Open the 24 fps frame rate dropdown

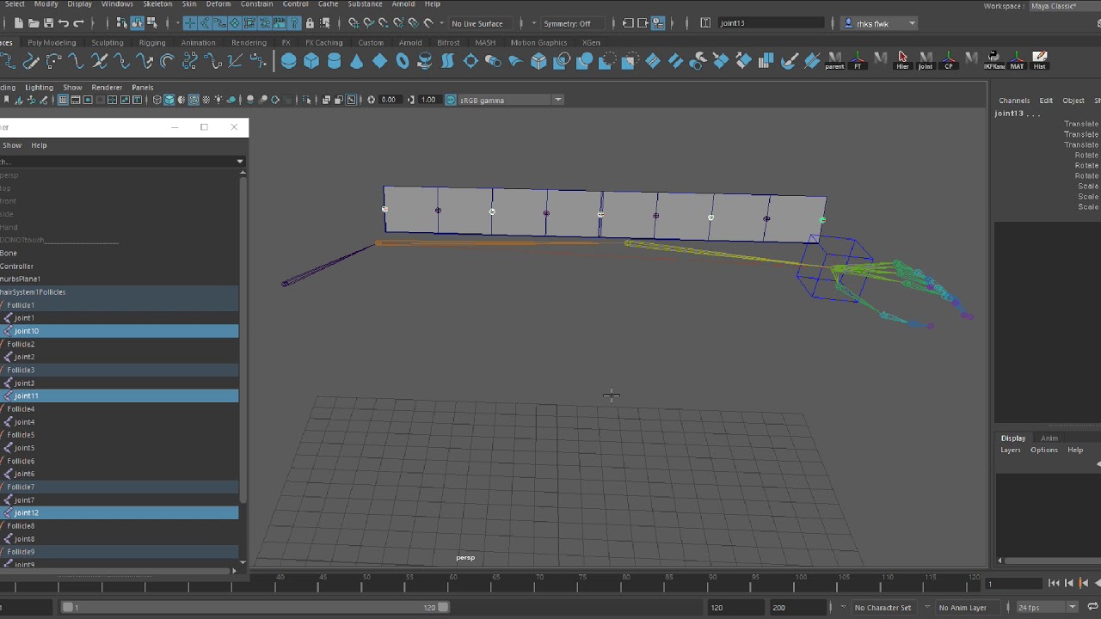(1047, 608)
